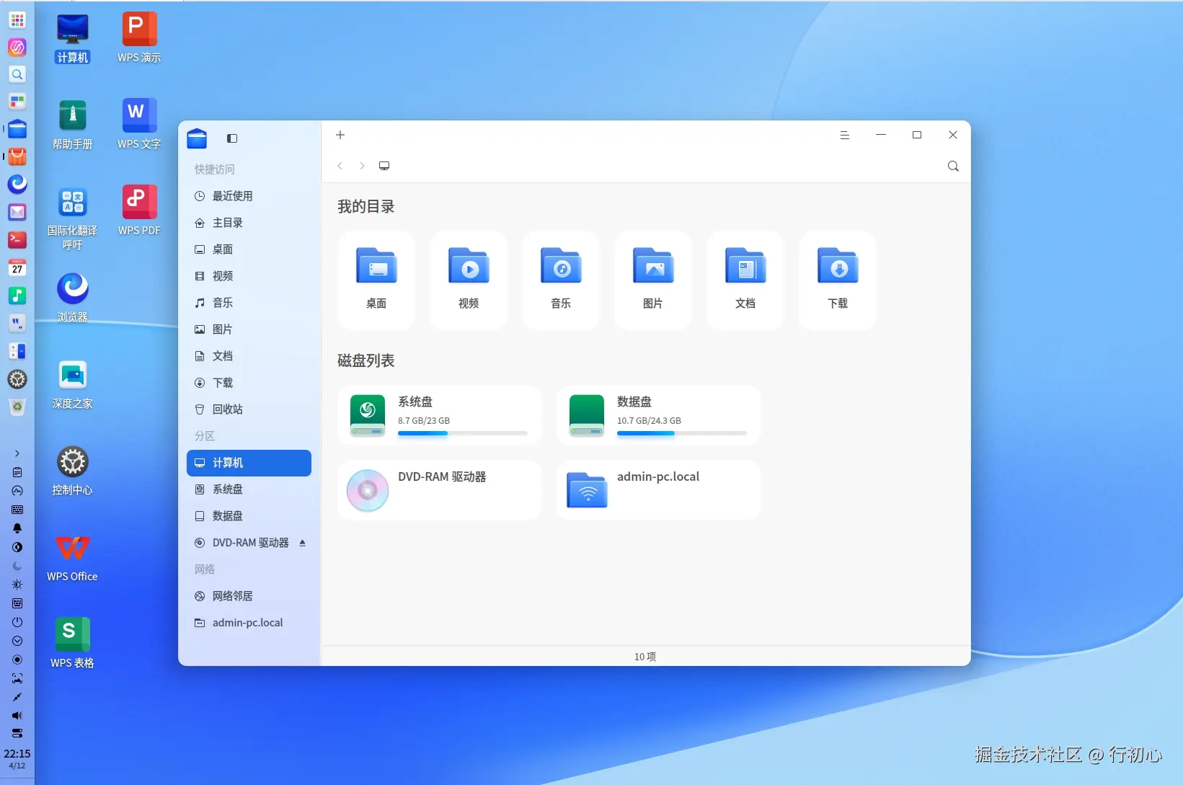Screen dimensions: 1183x785
Task: Open 文档 from the sidebar list
Action: (x=249, y=356)
